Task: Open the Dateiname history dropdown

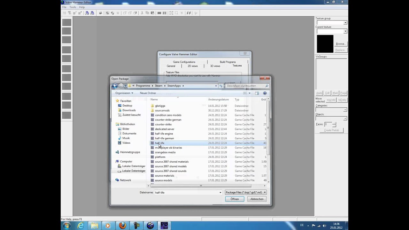Action: click(x=220, y=192)
